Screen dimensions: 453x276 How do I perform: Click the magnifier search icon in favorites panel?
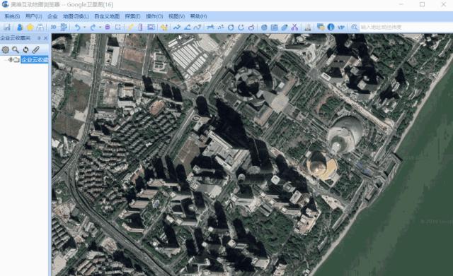pyautogui.click(x=16, y=49)
